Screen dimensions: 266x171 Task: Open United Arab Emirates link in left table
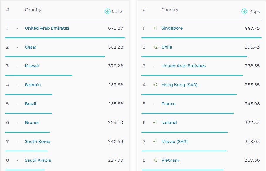[x=47, y=28]
